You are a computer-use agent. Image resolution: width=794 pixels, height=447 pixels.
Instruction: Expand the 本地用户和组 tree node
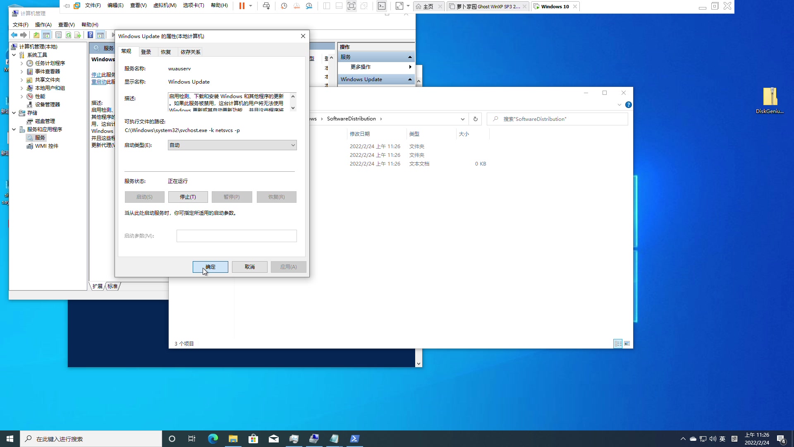(x=22, y=88)
